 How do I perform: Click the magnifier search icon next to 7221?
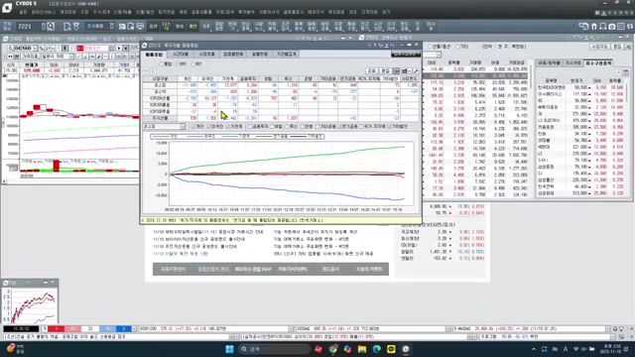(x=51, y=27)
